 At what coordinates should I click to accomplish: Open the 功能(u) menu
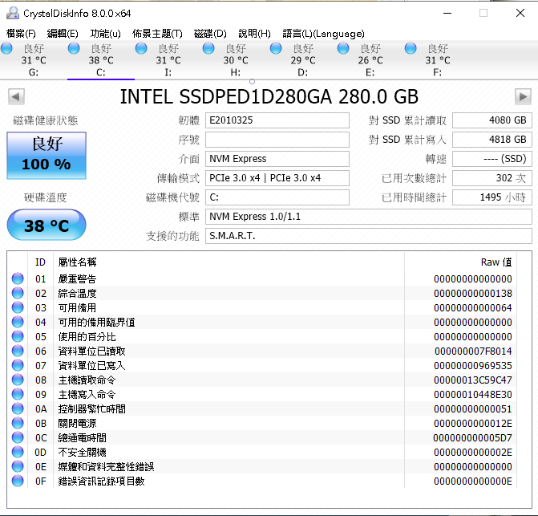pyautogui.click(x=105, y=34)
